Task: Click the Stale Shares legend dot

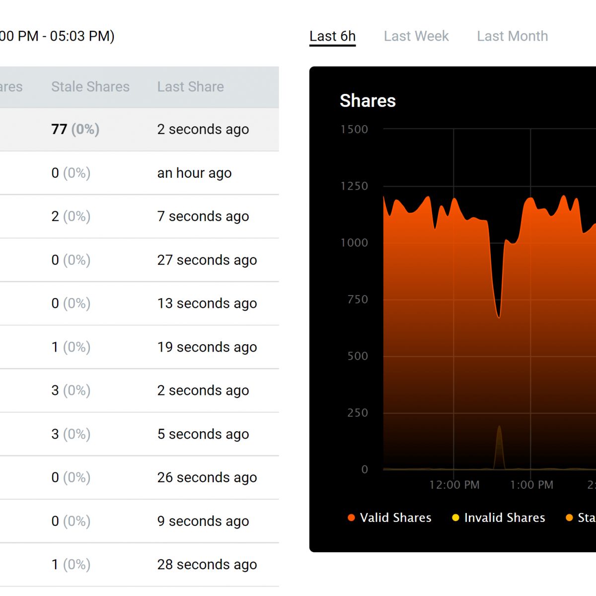Action: click(569, 518)
